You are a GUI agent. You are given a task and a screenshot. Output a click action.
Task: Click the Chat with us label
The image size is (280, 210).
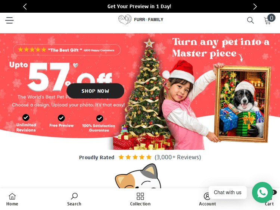227,192
